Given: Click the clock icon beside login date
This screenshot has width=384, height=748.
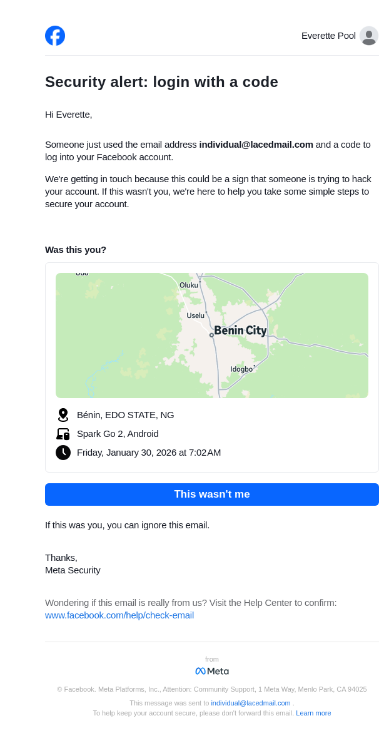Looking at the screenshot, I should [x=63, y=453].
